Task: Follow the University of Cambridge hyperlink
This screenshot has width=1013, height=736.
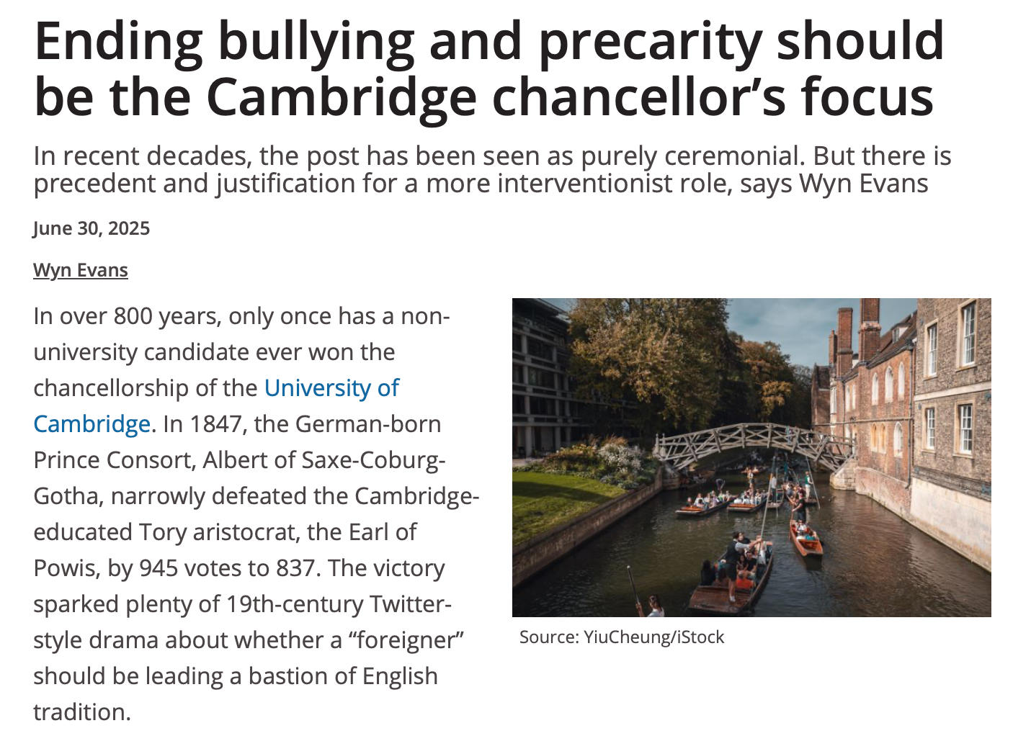Action: pos(216,406)
